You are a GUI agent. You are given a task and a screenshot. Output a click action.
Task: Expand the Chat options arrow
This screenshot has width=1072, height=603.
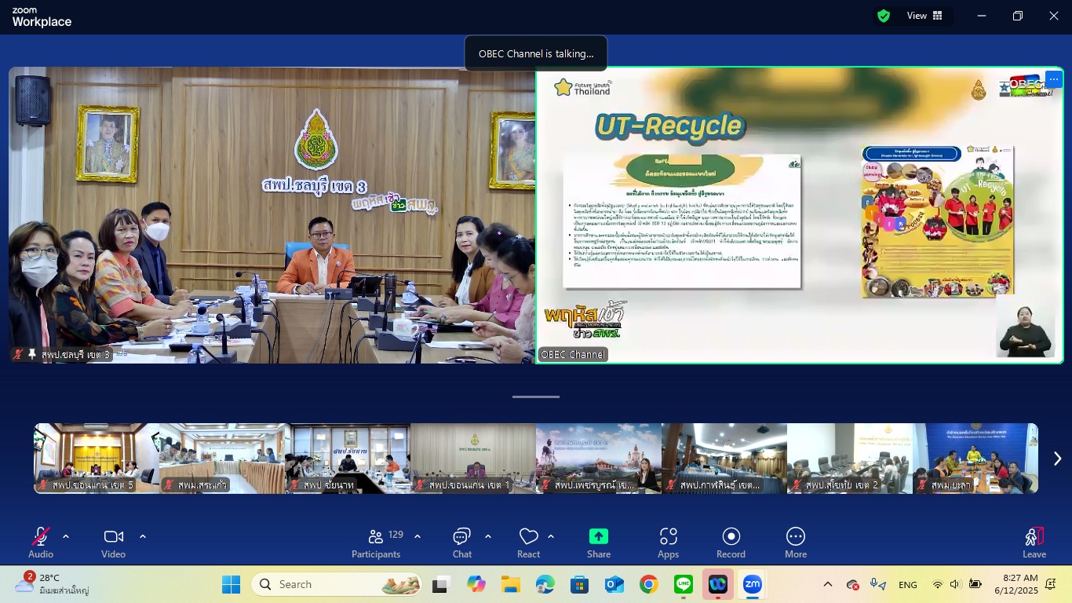(488, 536)
